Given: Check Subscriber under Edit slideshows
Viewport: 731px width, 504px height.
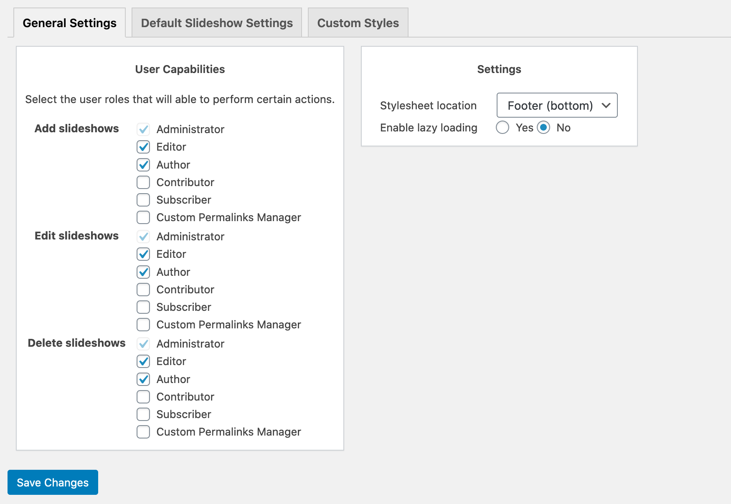Looking at the screenshot, I should tap(143, 307).
